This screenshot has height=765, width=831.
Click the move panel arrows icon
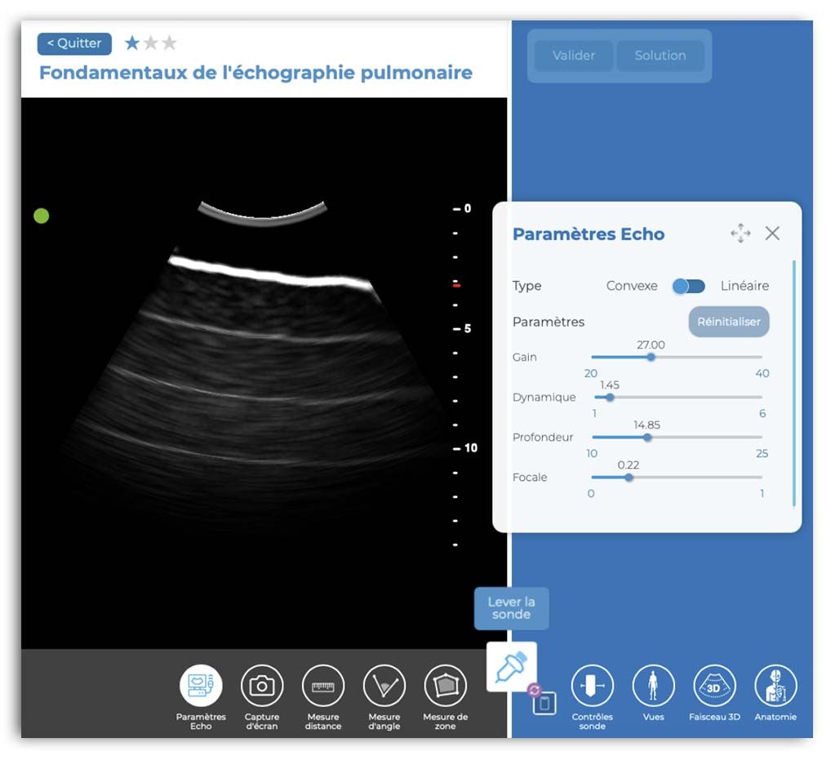(740, 234)
